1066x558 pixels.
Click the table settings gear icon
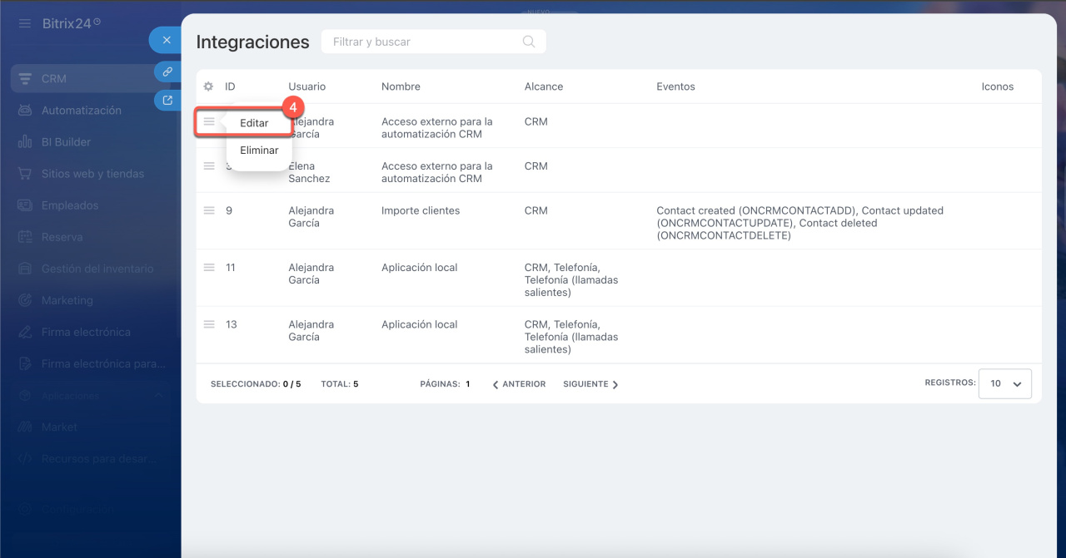coord(208,86)
